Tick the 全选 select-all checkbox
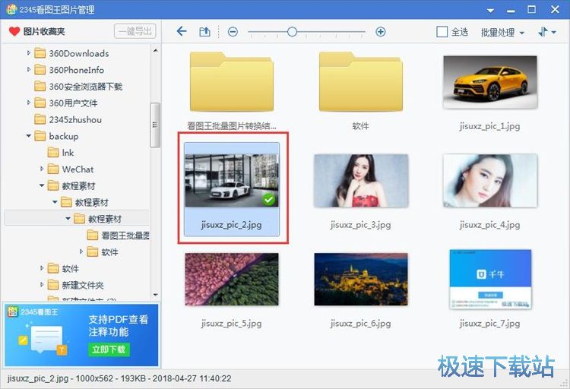 pyautogui.click(x=442, y=32)
